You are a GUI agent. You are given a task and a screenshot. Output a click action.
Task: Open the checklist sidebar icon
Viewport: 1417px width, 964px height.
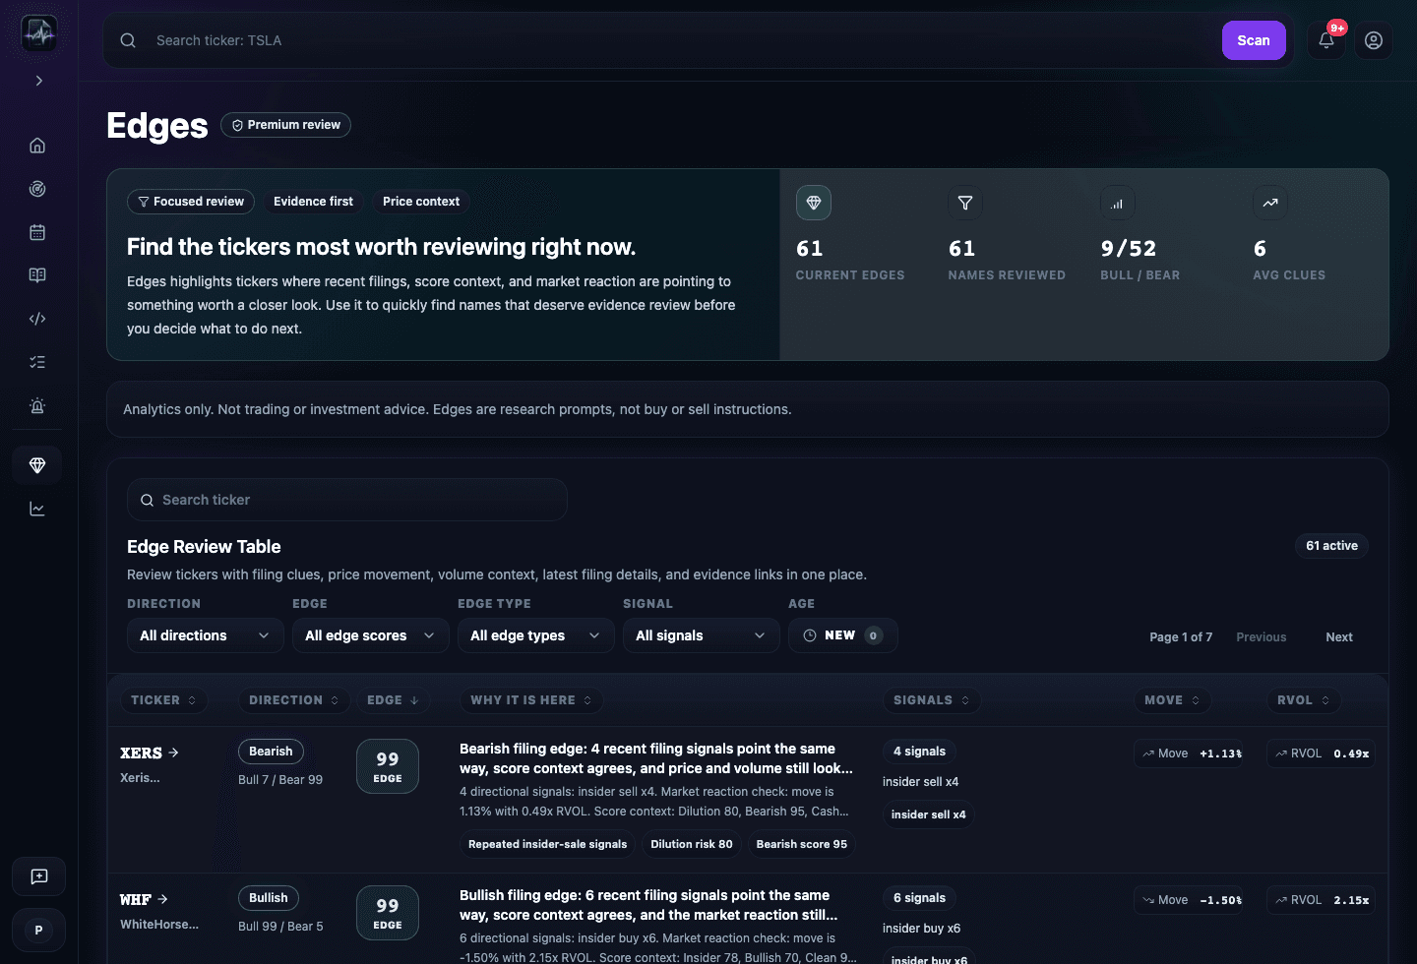click(37, 362)
